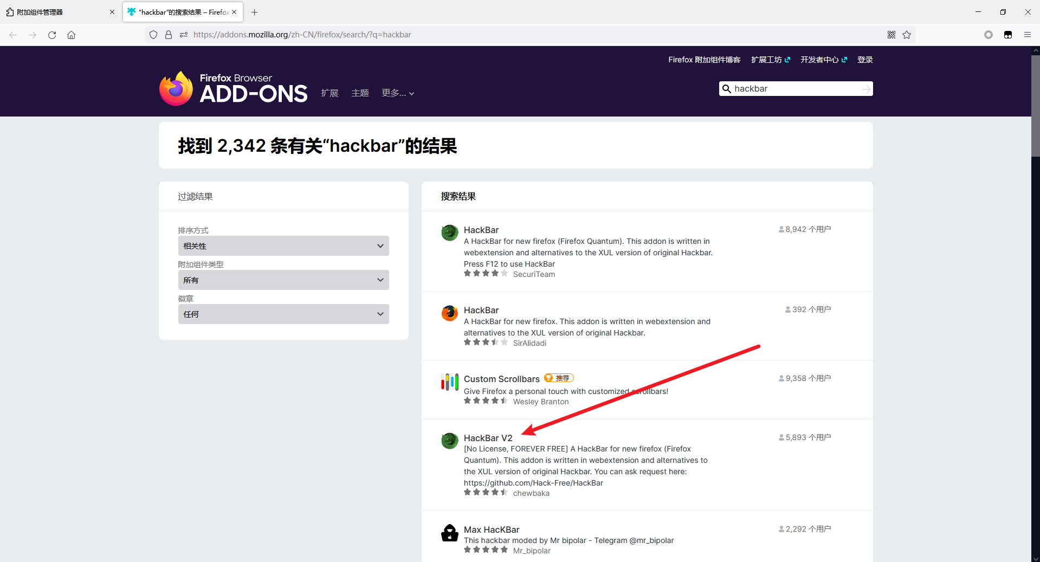Click the add-ons search input field
The image size is (1040, 562).
click(x=796, y=89)
